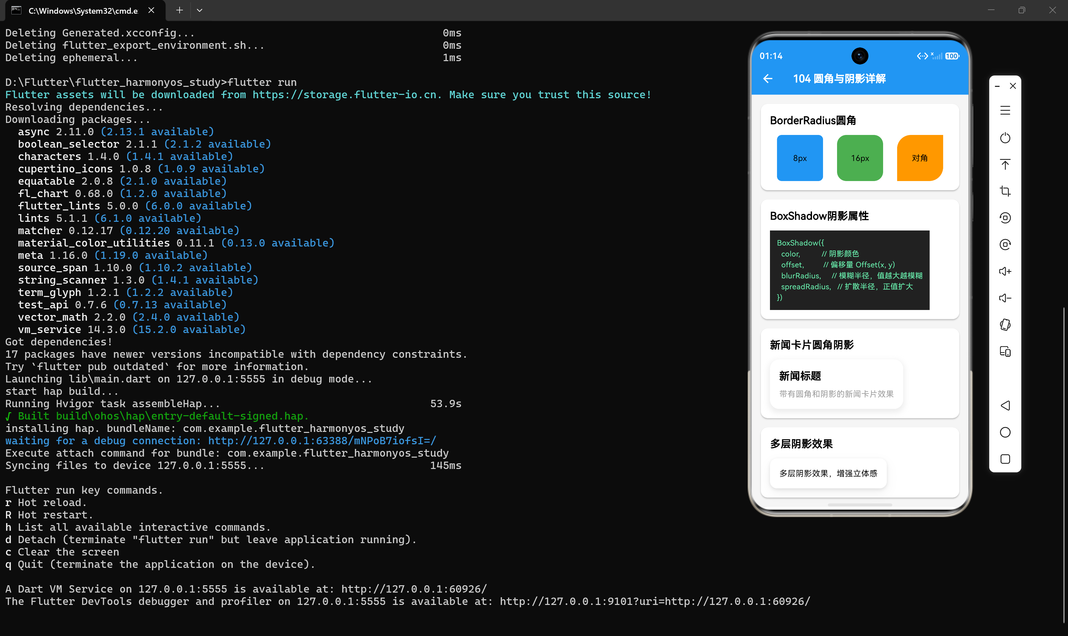Click the 'BorderRadius圆角' heading
Screen dimensions: 1068x636
[813, 121]
